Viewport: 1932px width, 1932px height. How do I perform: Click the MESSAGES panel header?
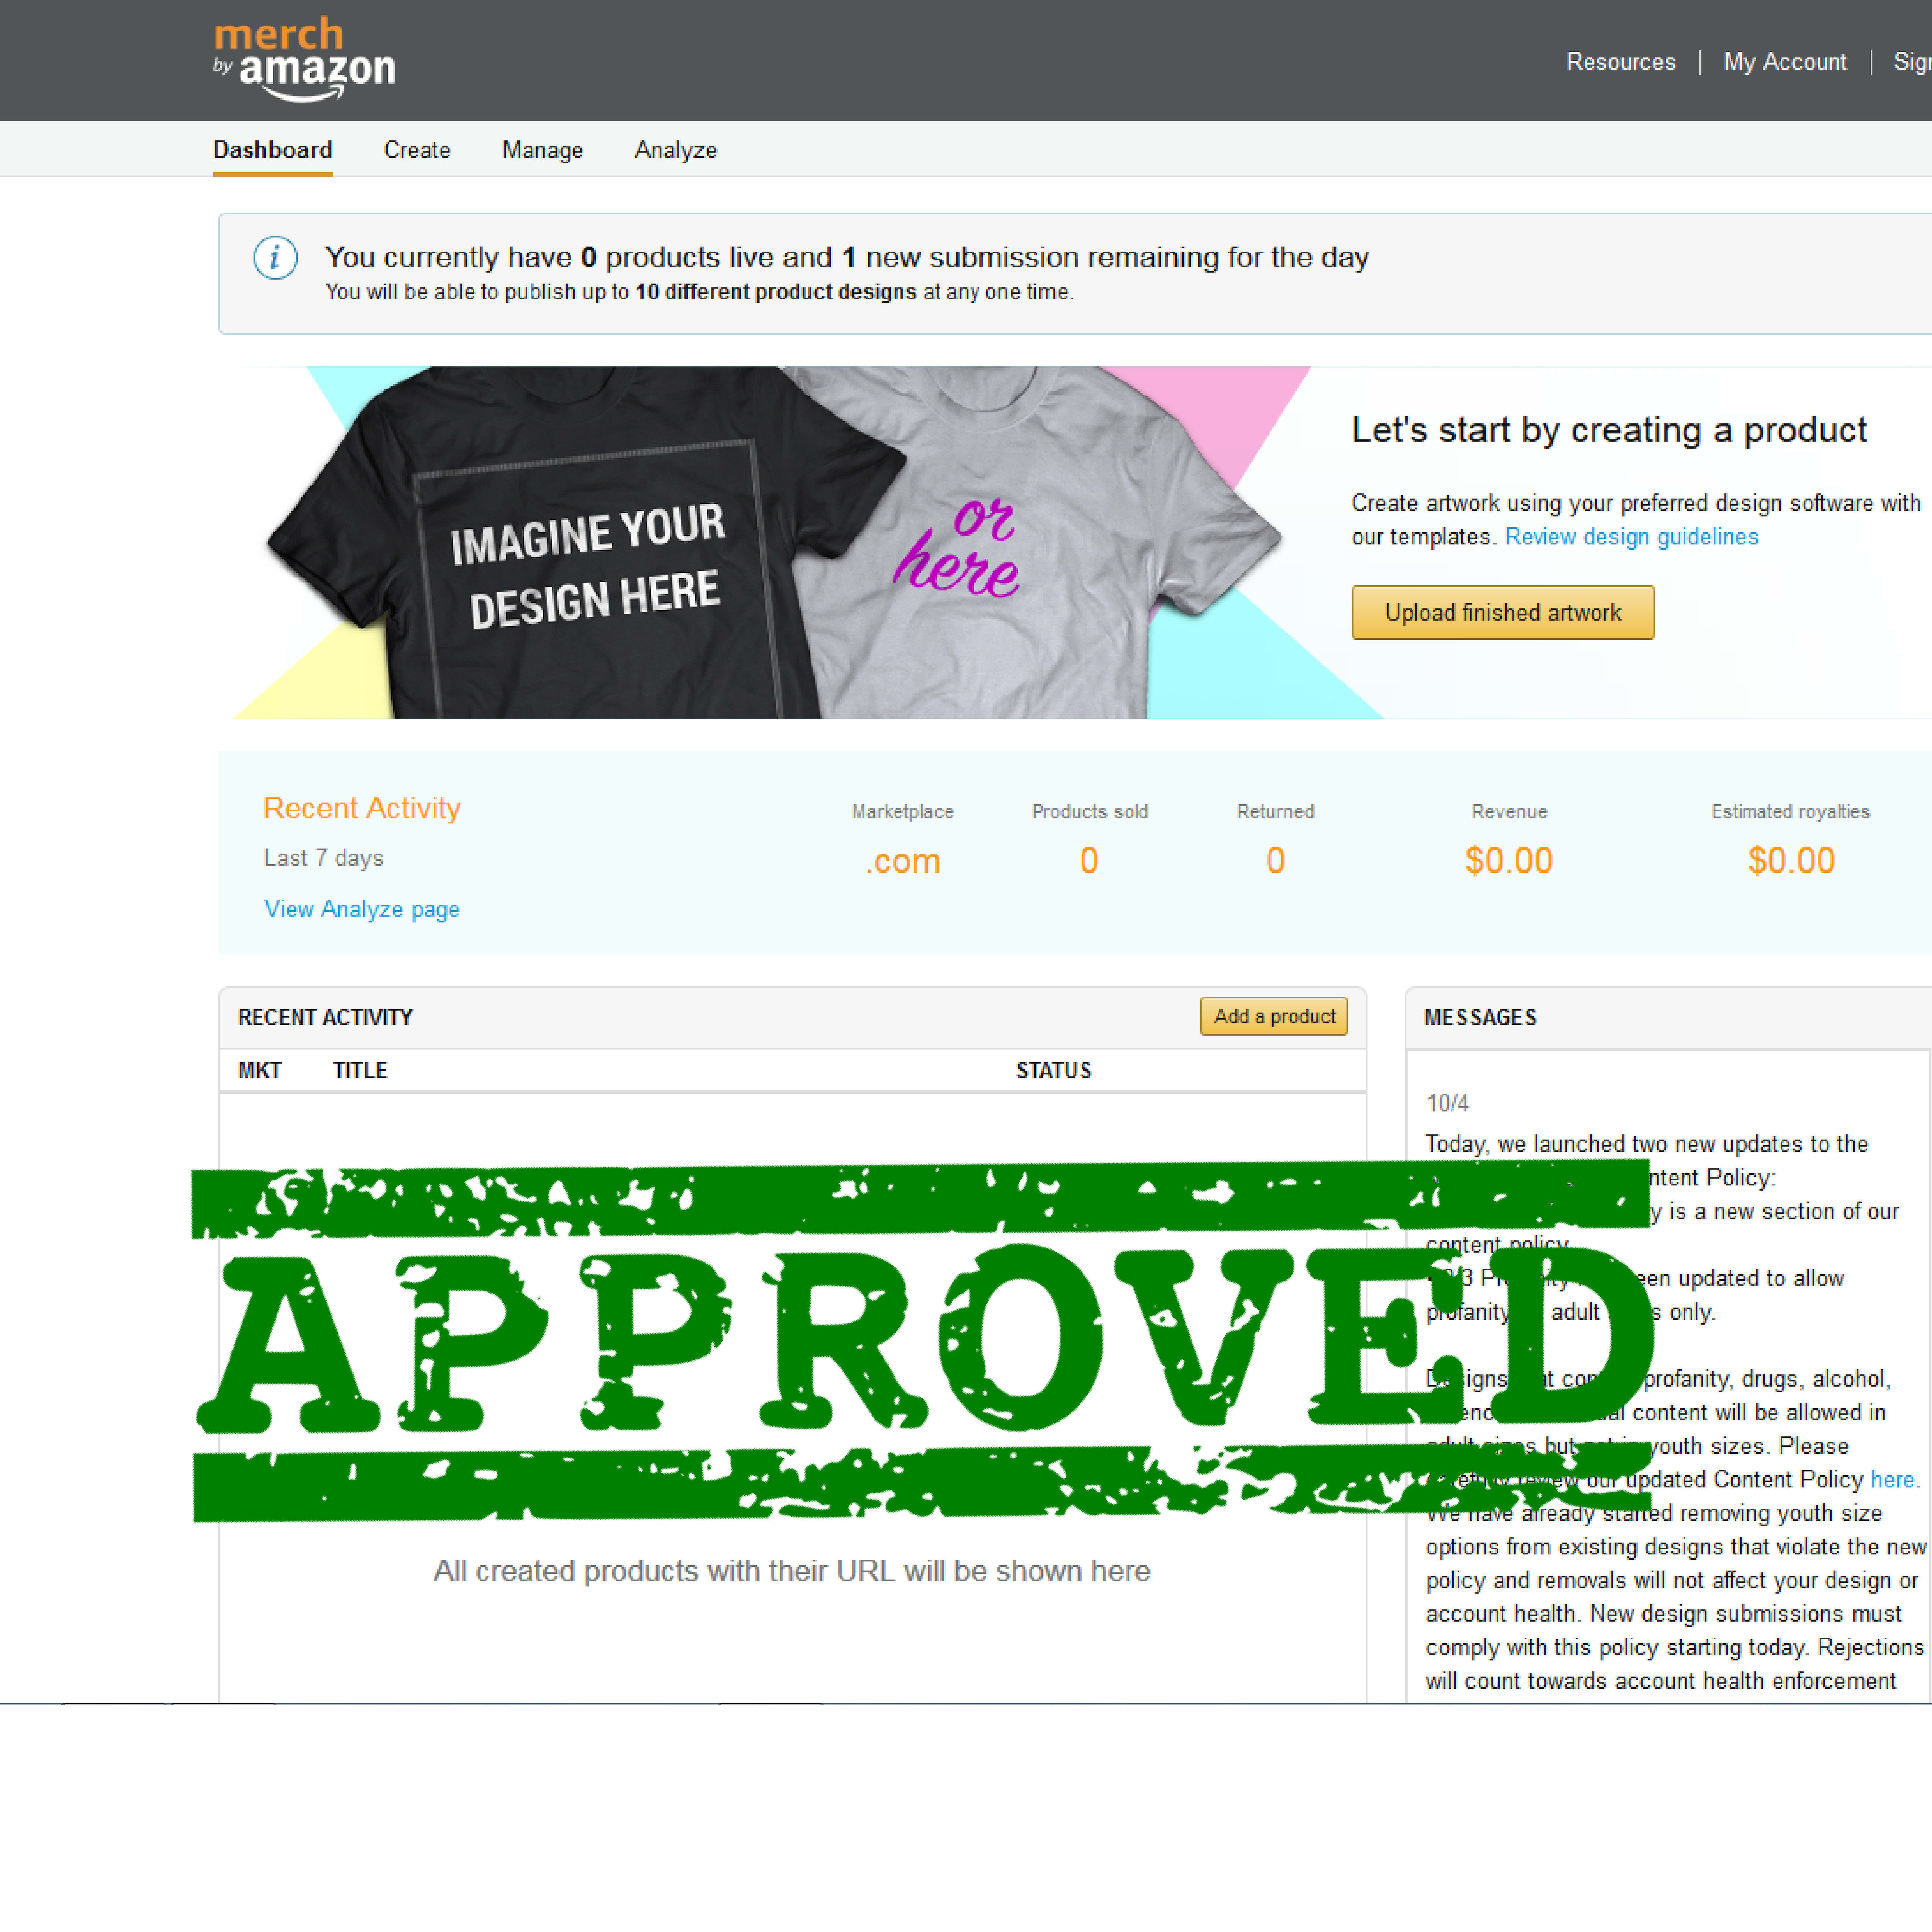coord(1483,1015)
